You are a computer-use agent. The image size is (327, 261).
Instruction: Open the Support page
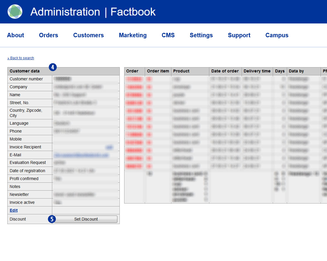coord(239,35)
